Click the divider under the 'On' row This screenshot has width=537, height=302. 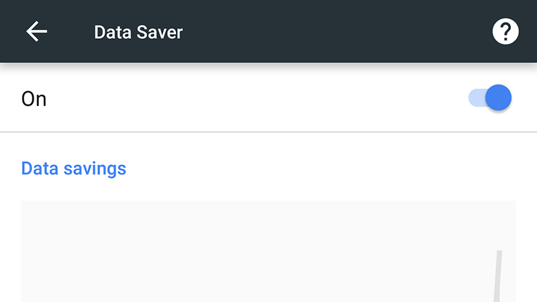268,132
